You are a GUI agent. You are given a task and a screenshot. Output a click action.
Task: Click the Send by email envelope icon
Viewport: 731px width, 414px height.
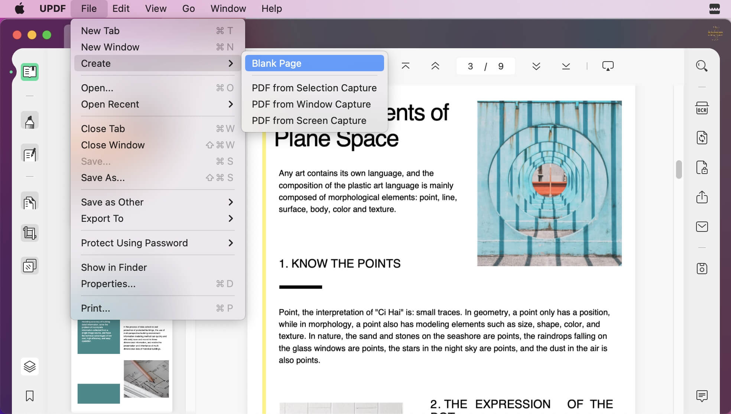pyautogui.click(x=702, y=227)
